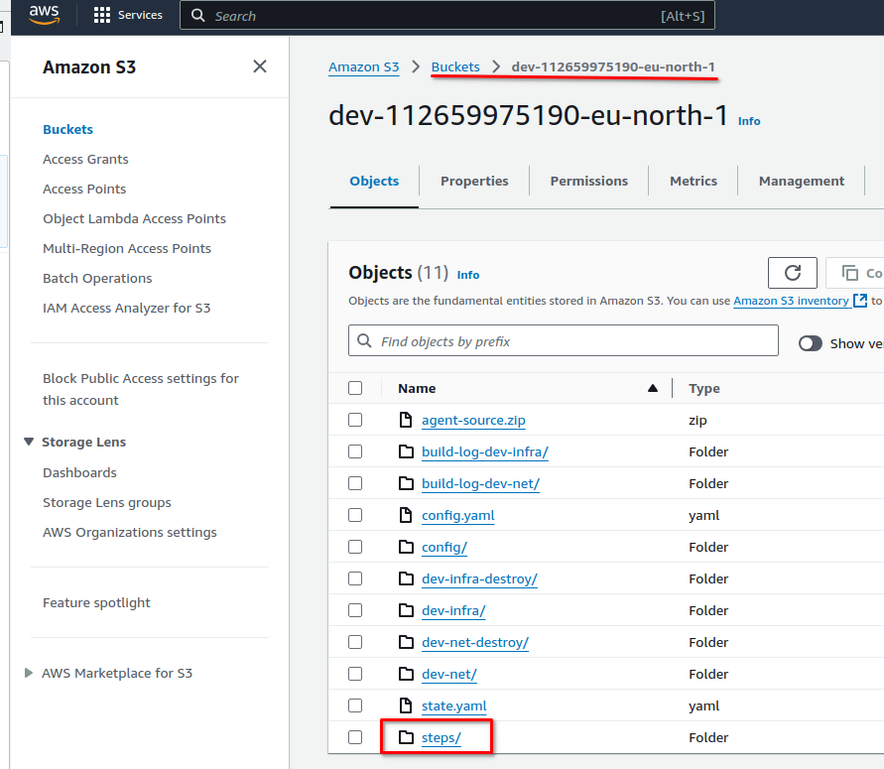Switch to the Metrics tab
Image resolution: width=884 pixels, height=769 pixels.
(693, 181)
